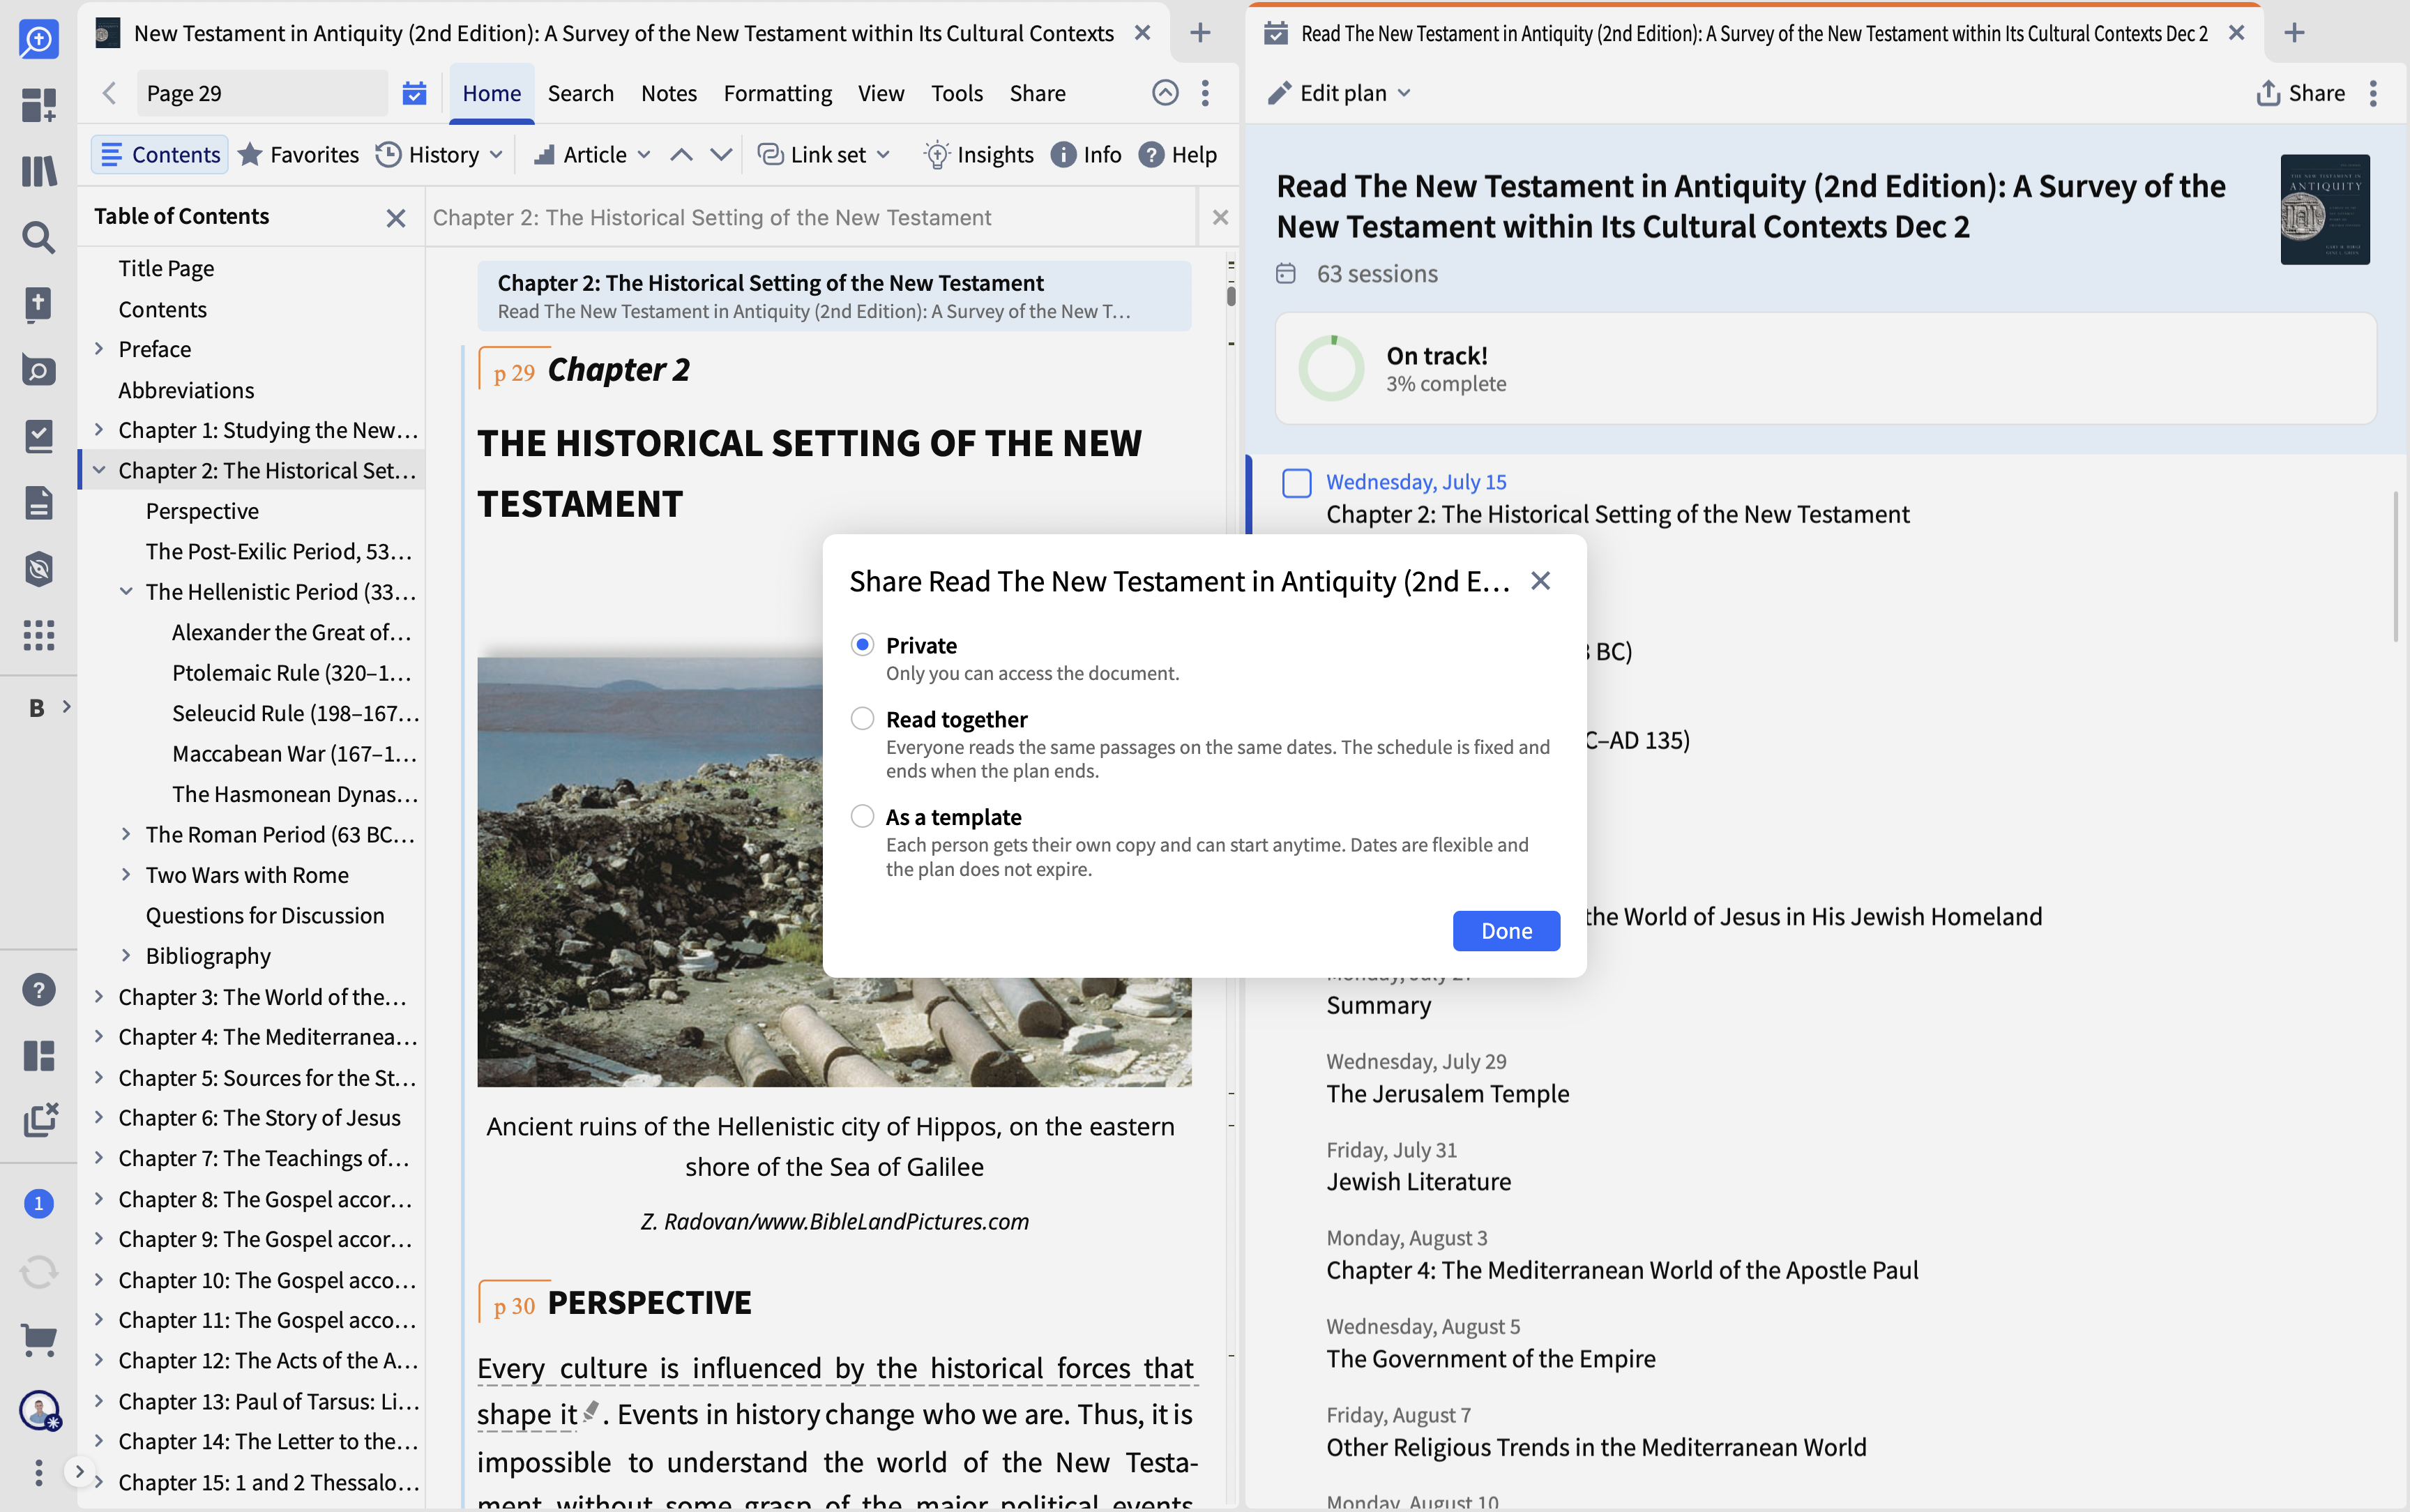Click the 3% complete progress ring
Viewport: 2410px width, 1512px height.
[x=1331, y=368]
